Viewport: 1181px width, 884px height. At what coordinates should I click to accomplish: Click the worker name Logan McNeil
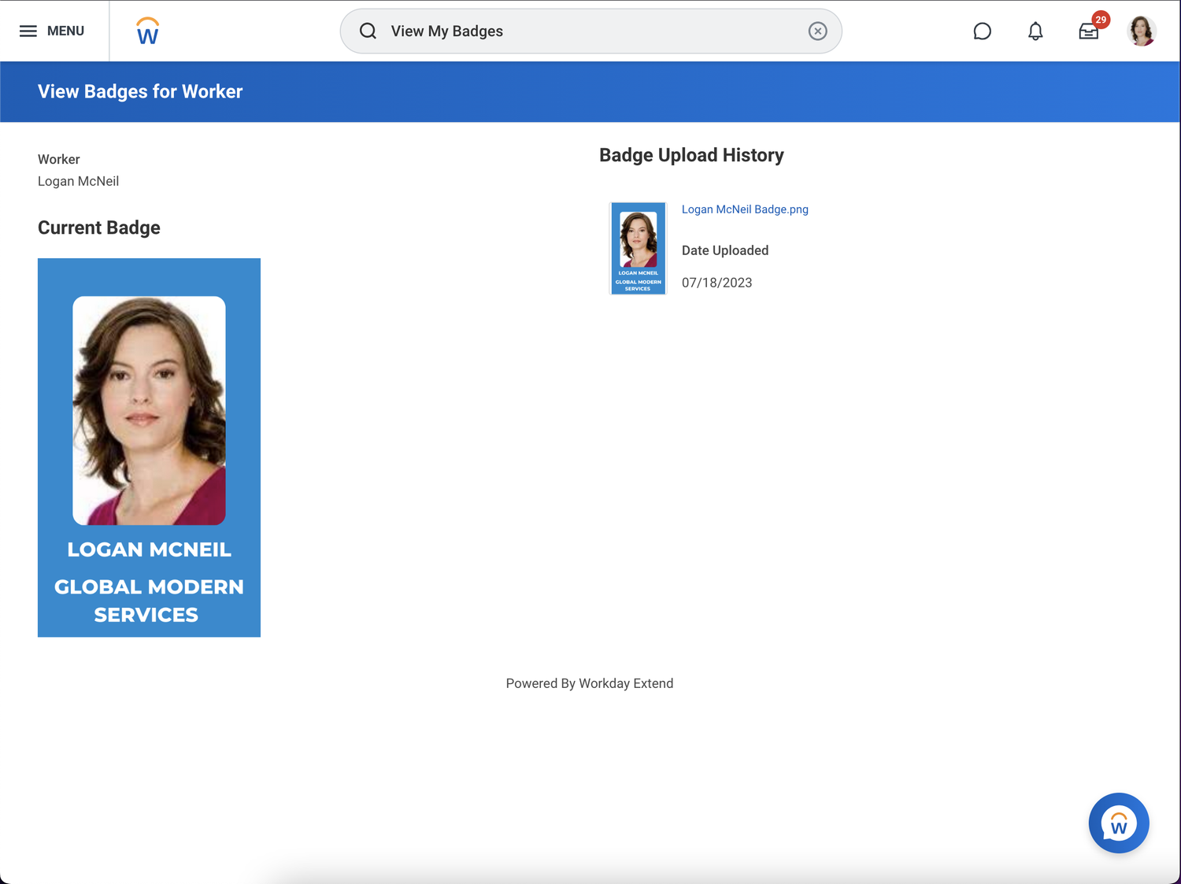tap(78, 181)
